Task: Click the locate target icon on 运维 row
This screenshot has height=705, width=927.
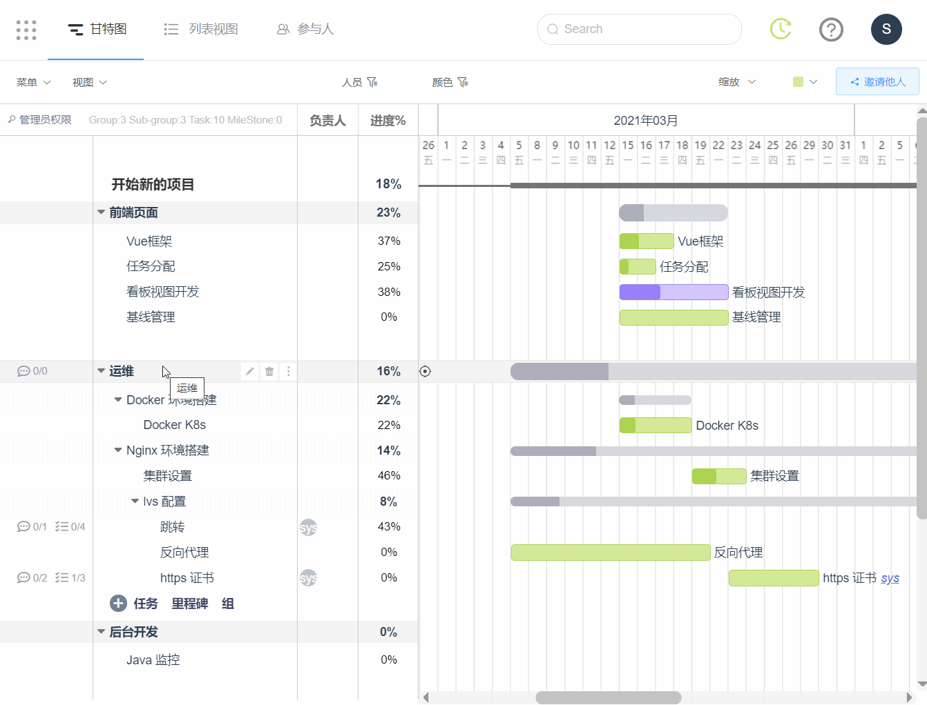Action: [x=426, y=371]
